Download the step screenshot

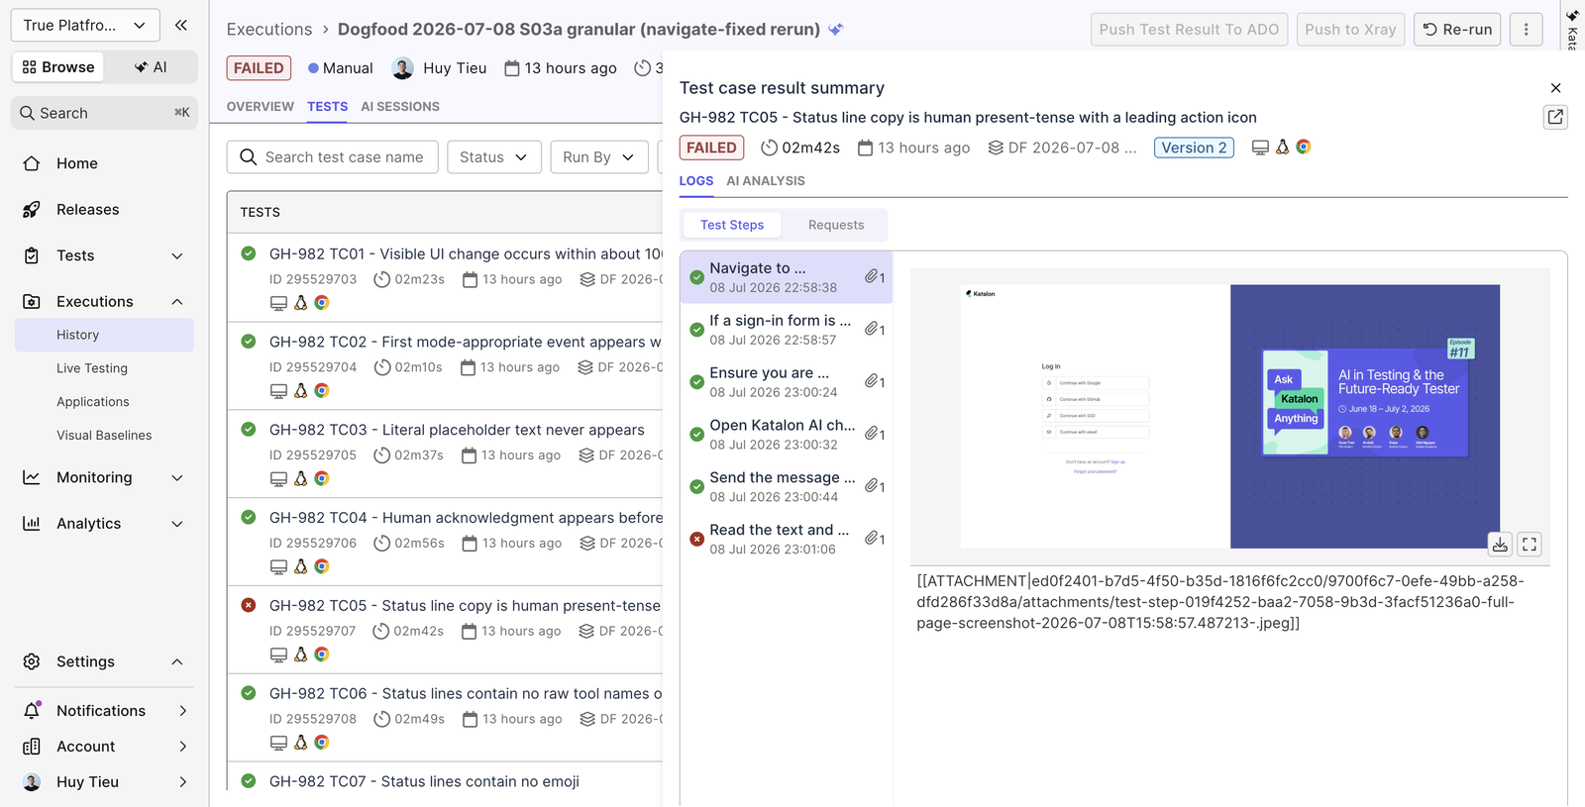[1500, 545]
